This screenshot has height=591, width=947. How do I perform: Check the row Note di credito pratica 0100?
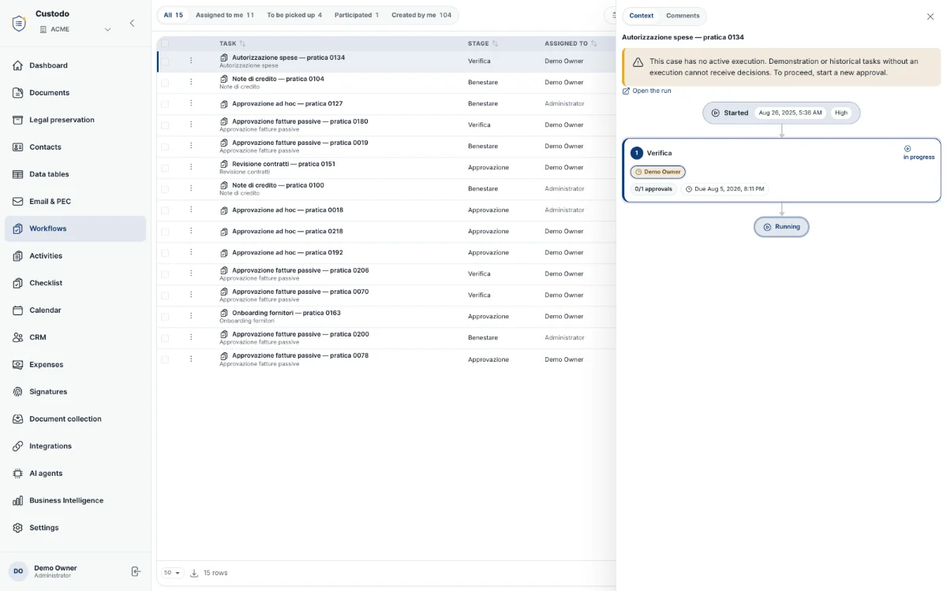coord(165,188)
